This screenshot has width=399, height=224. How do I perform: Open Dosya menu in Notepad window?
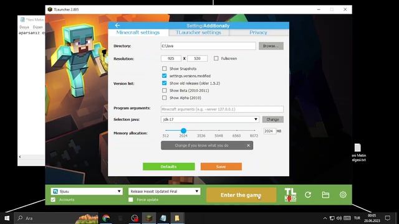(x=24, y=27)
